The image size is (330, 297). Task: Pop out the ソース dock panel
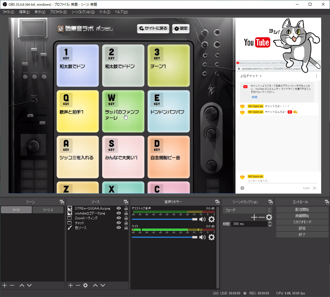pos(126,202)
